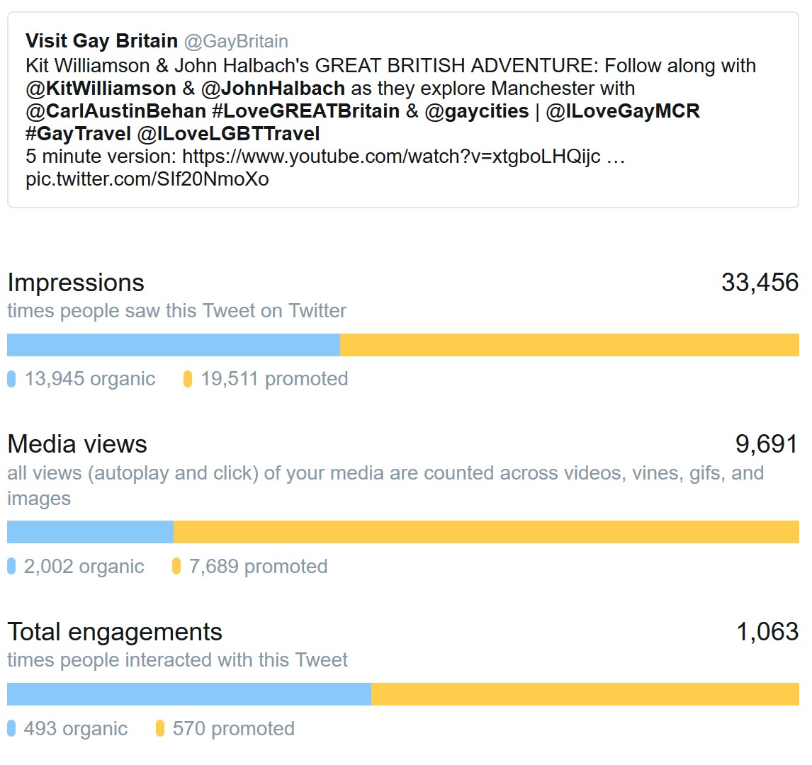
Task: Click the blue organic media views segment
Action: (x=90, y=533)
